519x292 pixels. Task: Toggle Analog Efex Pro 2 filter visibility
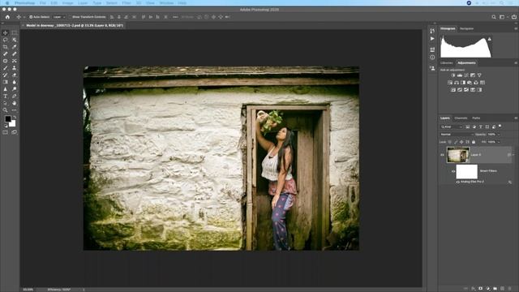457,182
